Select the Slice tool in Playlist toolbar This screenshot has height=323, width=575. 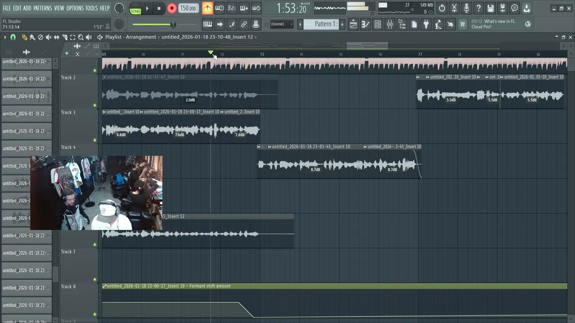65,37
